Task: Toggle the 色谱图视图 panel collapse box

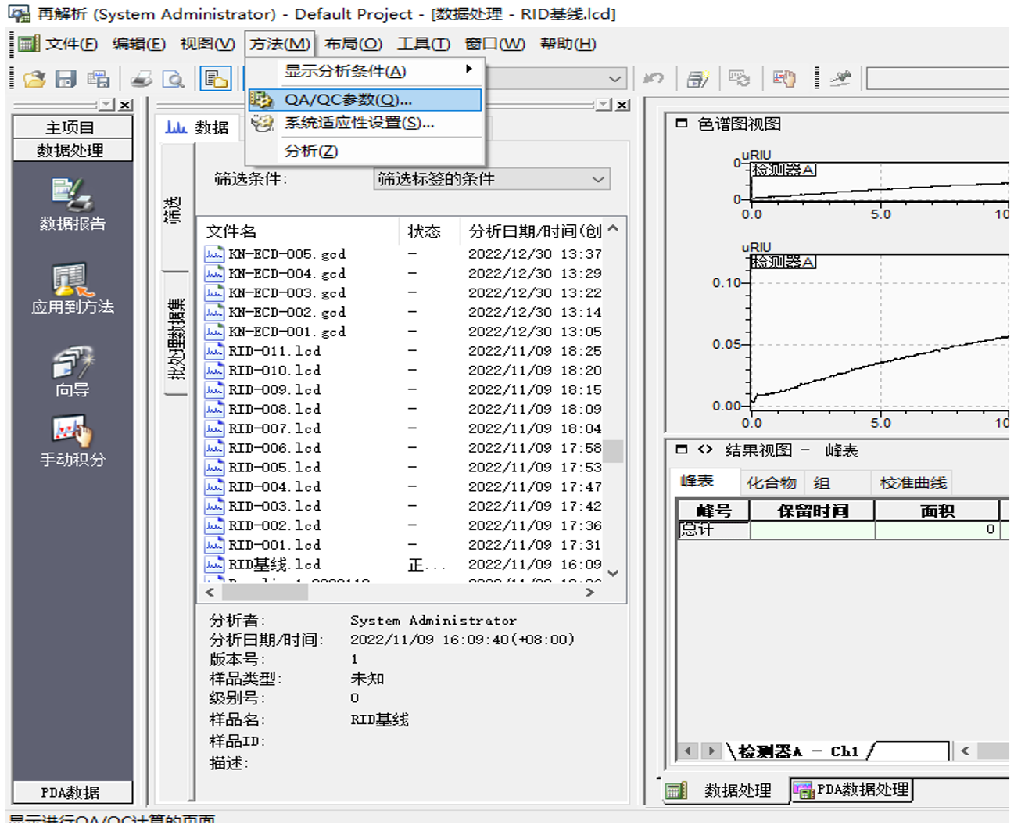Action: click(682, 124)
